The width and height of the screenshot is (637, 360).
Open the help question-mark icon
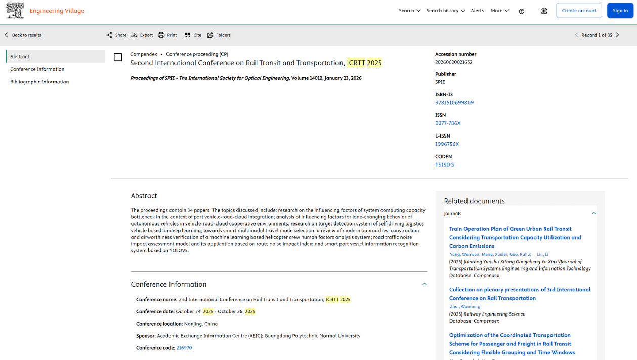tap(522, 11)
